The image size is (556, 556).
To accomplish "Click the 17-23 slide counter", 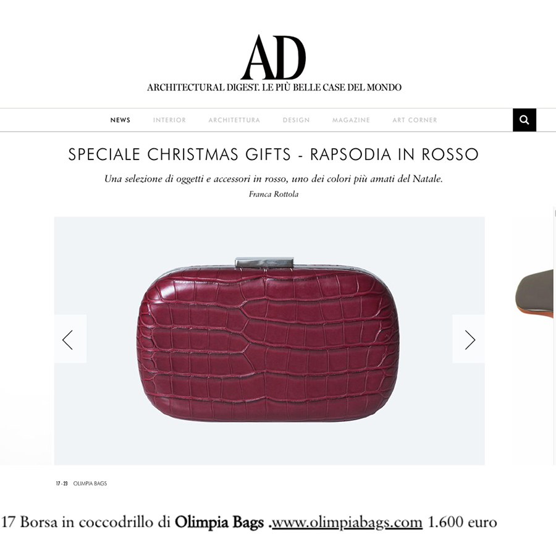I will pyautogui.click(x=62, y=483).
